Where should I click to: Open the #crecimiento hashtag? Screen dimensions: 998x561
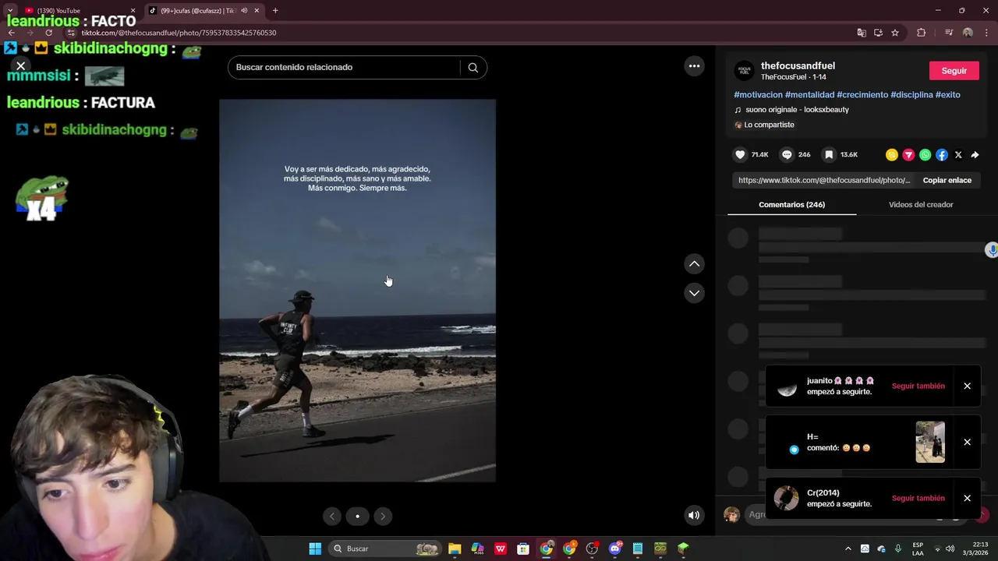pos(862,94)
